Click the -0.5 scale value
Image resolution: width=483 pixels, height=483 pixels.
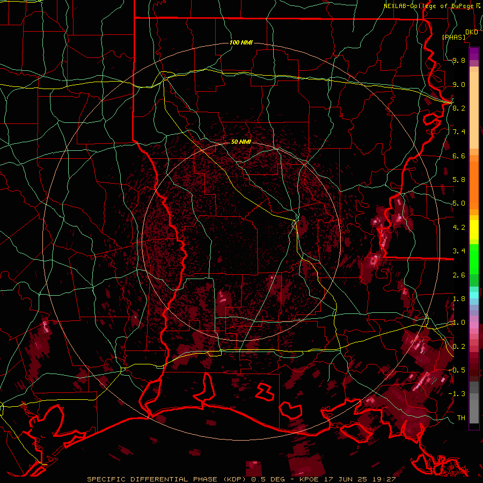(457, 370)
